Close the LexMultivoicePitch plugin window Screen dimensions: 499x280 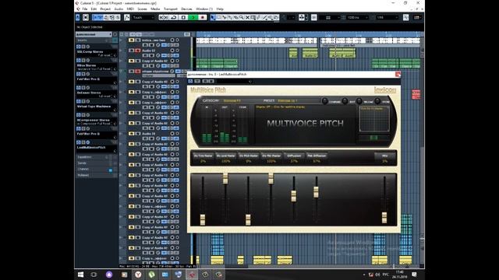point(398,75)
